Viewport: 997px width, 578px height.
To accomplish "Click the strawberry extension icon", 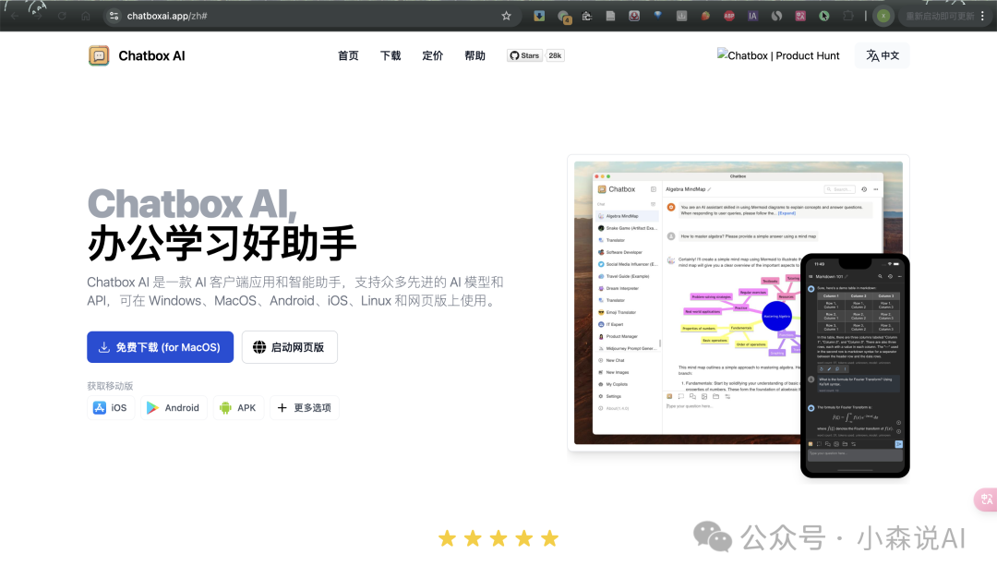I will click(x=705, y=16).
